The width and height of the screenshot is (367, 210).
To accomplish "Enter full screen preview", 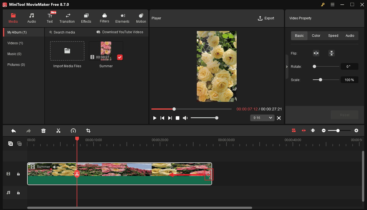I will click(279, 118).
